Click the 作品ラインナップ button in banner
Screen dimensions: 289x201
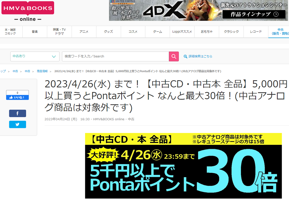254,14
